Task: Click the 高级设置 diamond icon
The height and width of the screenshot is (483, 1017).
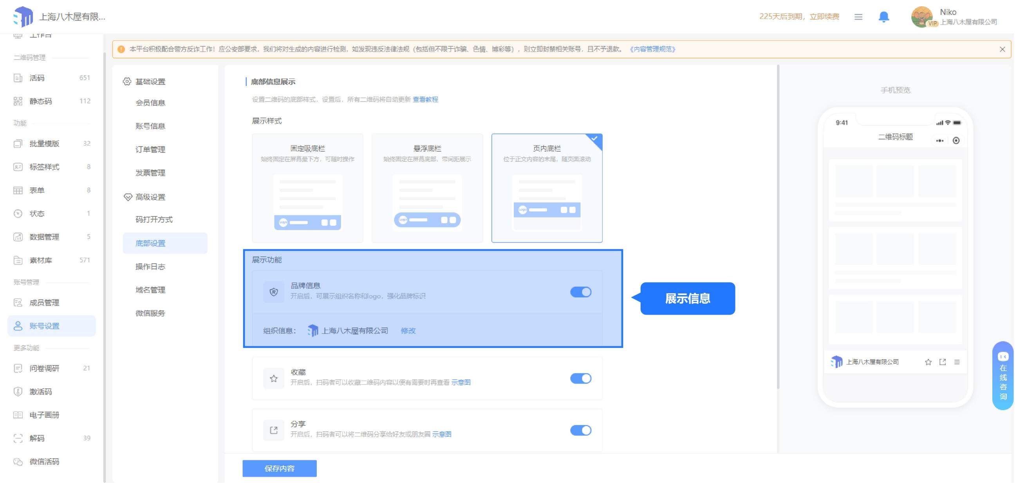Action: (128, 197)
